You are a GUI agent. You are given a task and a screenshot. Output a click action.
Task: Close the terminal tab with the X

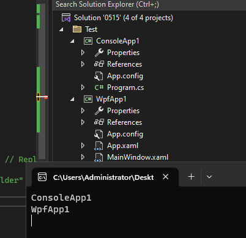coord(166,177)
